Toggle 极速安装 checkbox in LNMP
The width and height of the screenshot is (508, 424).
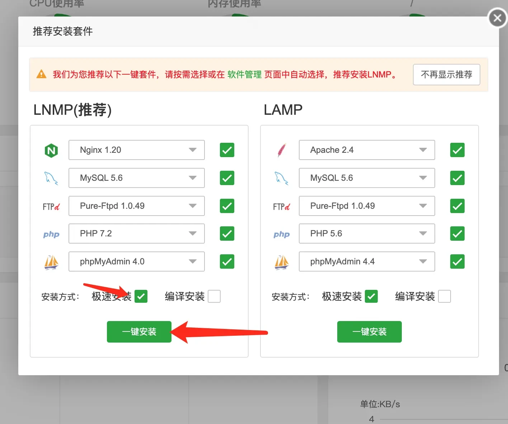click(141, 296)
